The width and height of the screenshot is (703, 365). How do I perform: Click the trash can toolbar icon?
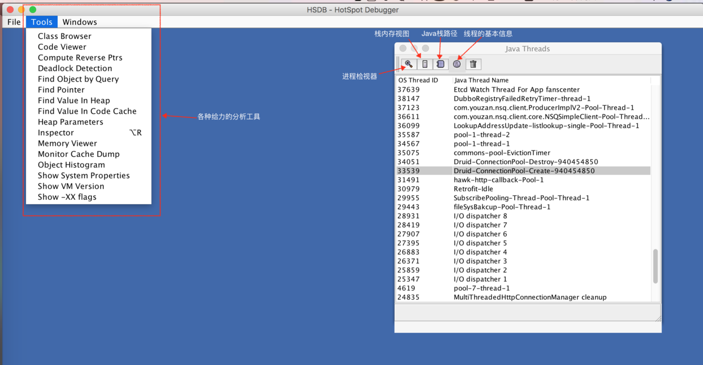[473, 65]
